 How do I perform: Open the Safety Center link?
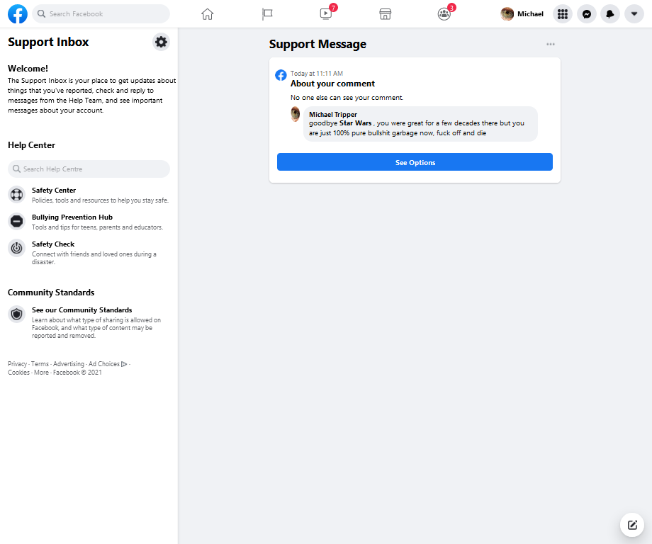54,191
